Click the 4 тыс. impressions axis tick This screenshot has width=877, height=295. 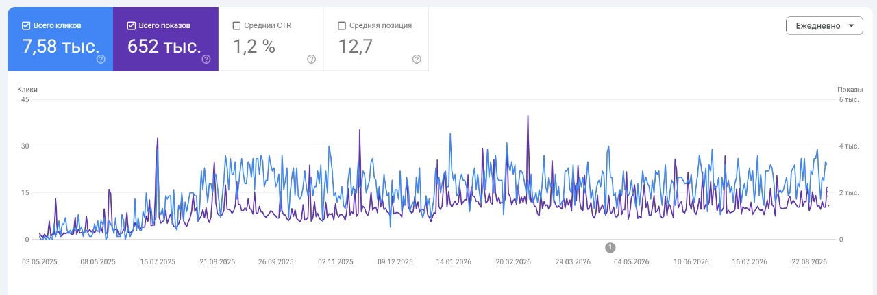[x=849, y=146]
